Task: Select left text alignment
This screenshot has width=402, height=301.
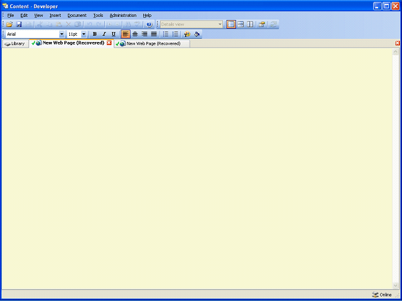Action: [126, 34]
